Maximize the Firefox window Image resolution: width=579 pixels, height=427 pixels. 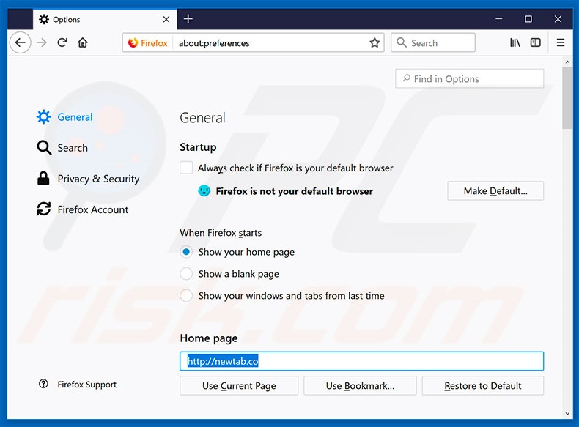[528, 19]
